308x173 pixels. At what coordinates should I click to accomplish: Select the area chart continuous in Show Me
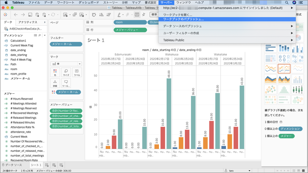pos(271,79)
